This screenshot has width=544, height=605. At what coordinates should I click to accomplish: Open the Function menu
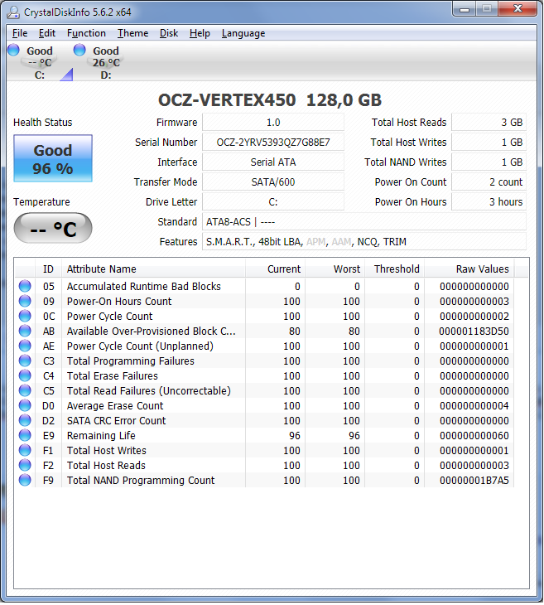click(x=86, y=33)
